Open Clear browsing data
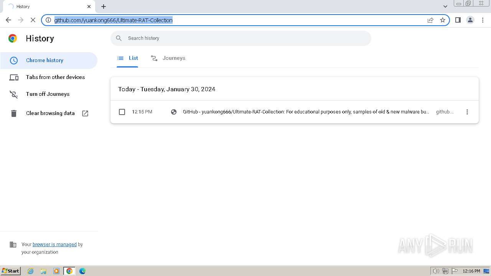The height and width of the screenshot is (276, 491). pos(49,113)
